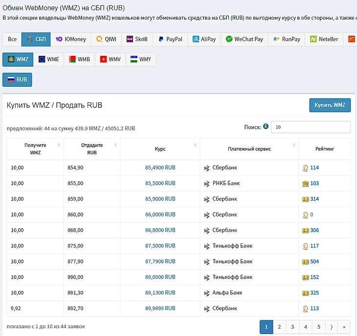This screenshot has width=357, height=336.
Task: Select the RUB currency button
Action: click(x=17, y=79)
